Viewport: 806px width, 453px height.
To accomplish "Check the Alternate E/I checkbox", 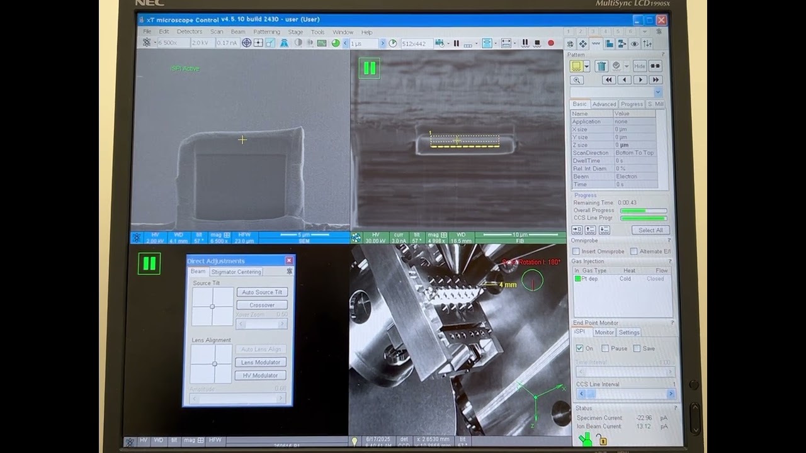I will (633, 251).
